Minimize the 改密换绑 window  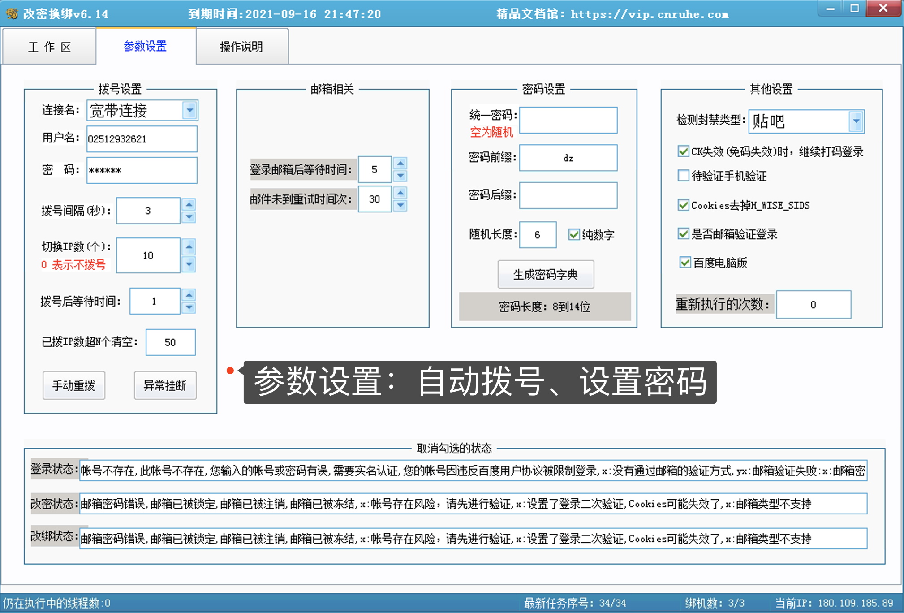coord(830,9)
